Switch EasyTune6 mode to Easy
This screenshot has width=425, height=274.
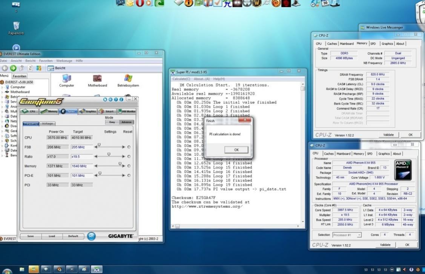coord(112,122)
